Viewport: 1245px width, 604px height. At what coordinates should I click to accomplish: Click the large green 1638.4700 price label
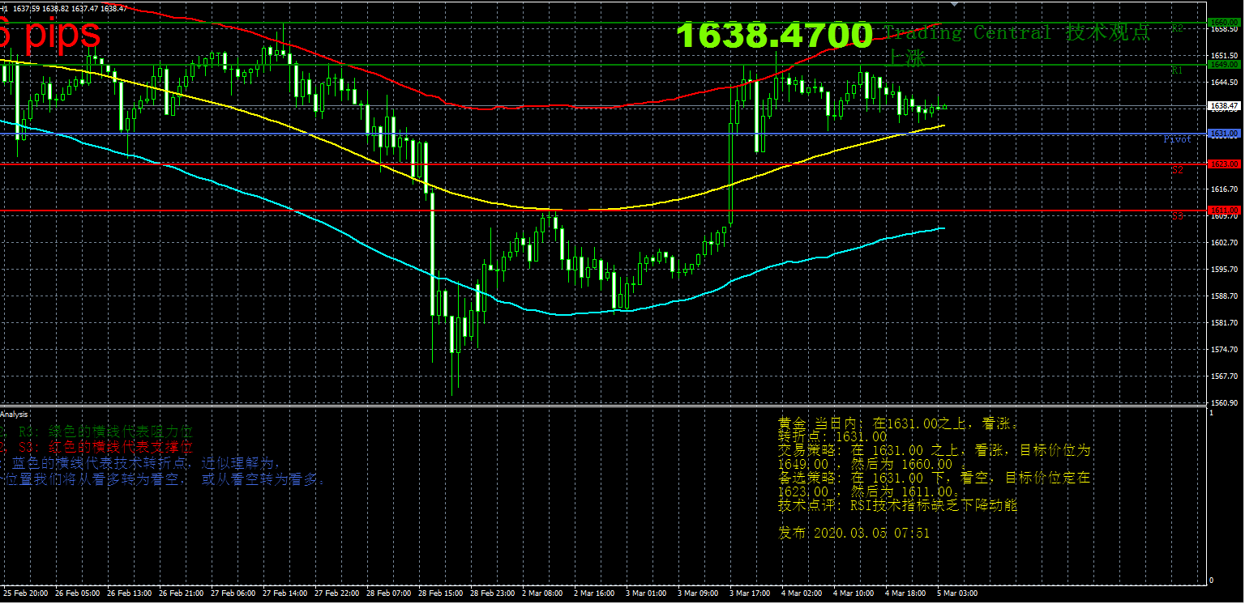(x=775, y=35)
